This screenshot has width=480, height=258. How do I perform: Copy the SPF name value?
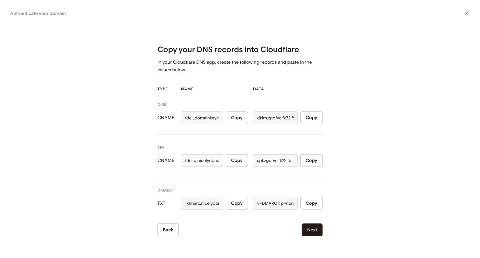coord(237,160)
